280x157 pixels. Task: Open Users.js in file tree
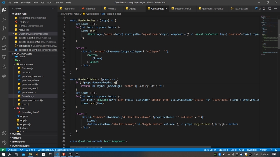click(x=26, y=104)
